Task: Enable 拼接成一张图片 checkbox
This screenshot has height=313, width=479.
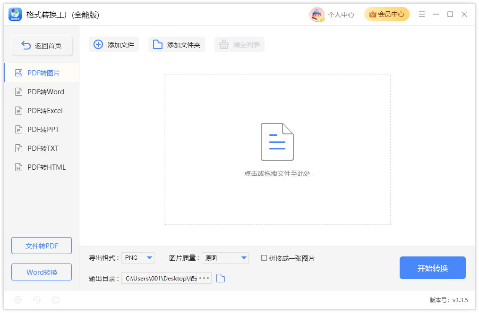Action: pyautogui.click(x=264, y=258)
